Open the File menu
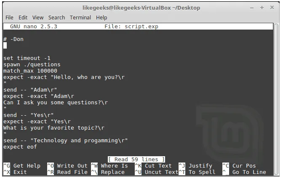The height and width of the screenshot is (179, 283). point(9,18)
